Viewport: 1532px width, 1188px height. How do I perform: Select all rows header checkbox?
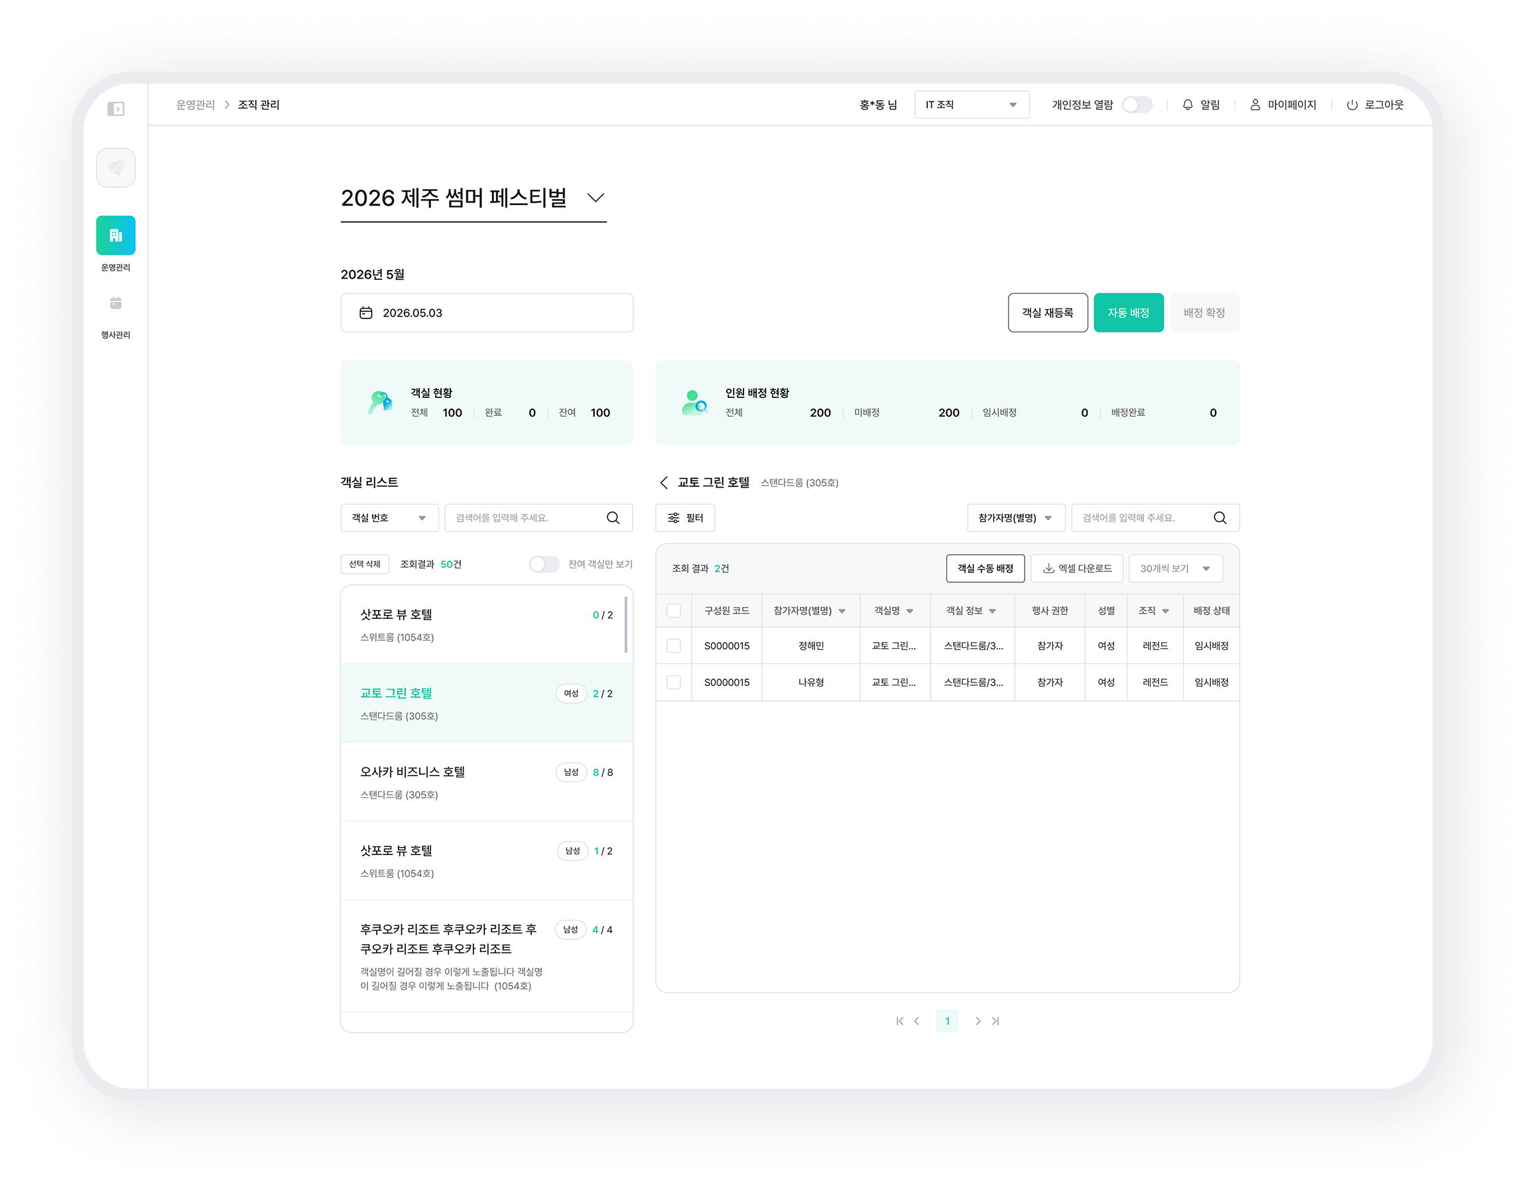[673, 610]
